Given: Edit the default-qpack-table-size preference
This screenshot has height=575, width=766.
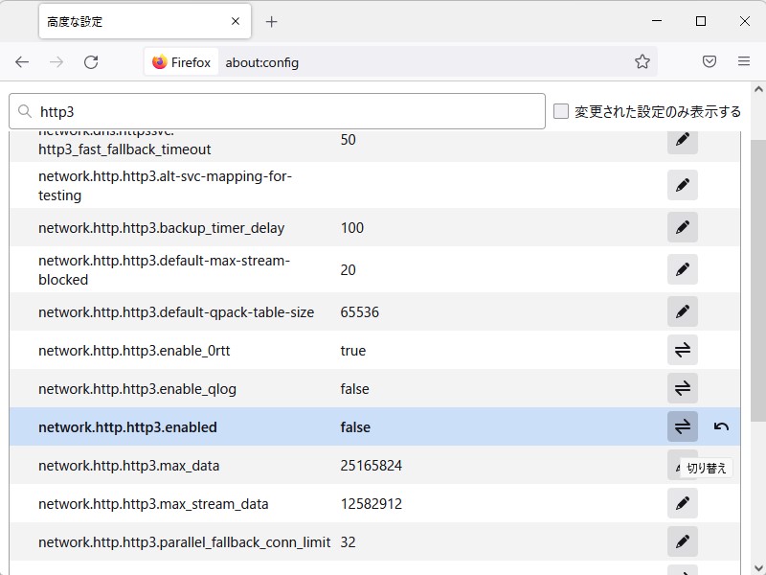Looking at the screenshot, I should click(683, 311).
